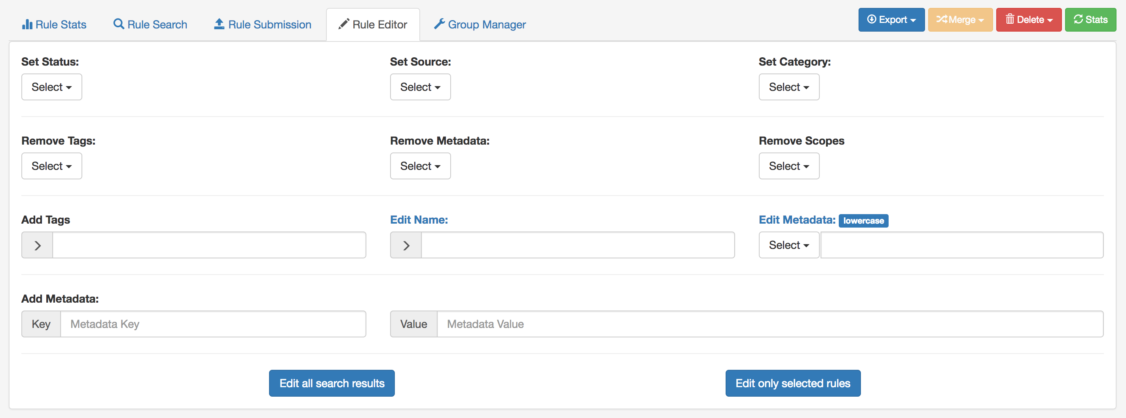This screenshot has width=1126, height=418.
Task: Click the Metadata Value text field
Action: 769,324
